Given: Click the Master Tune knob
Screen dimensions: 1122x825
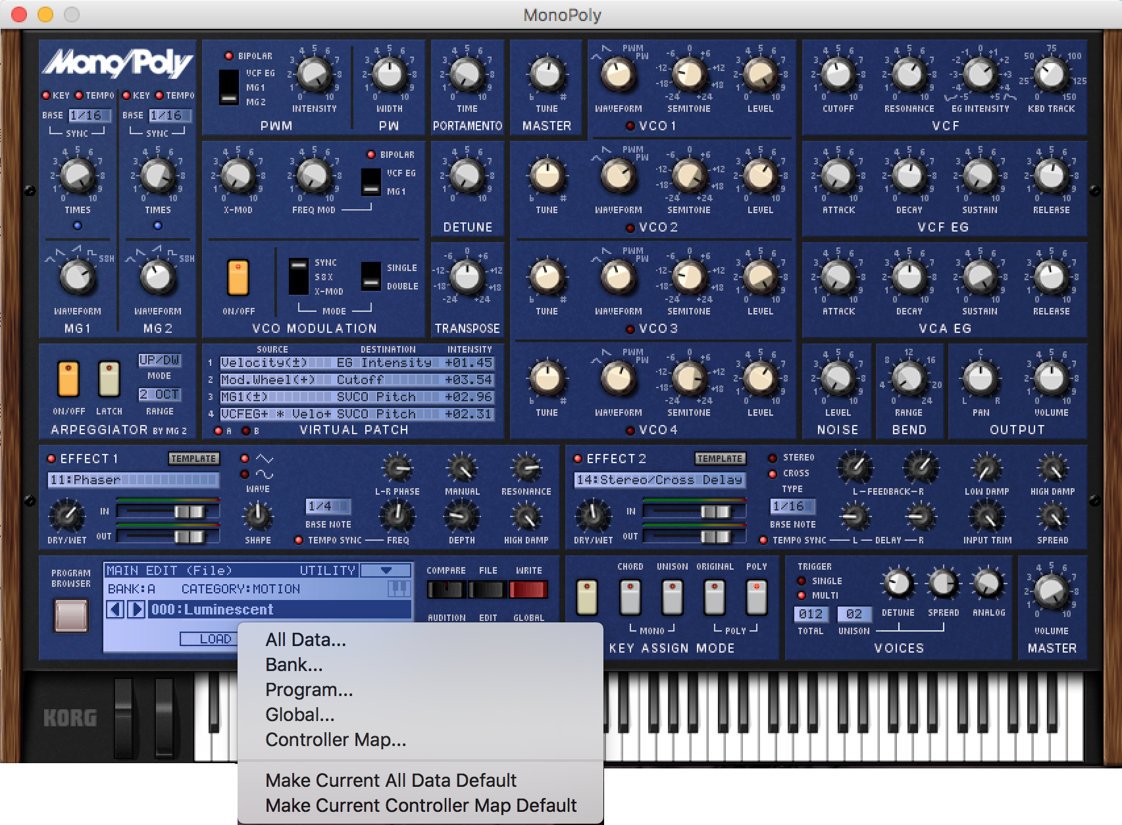Looking at the screenshot, I should 547,75.
